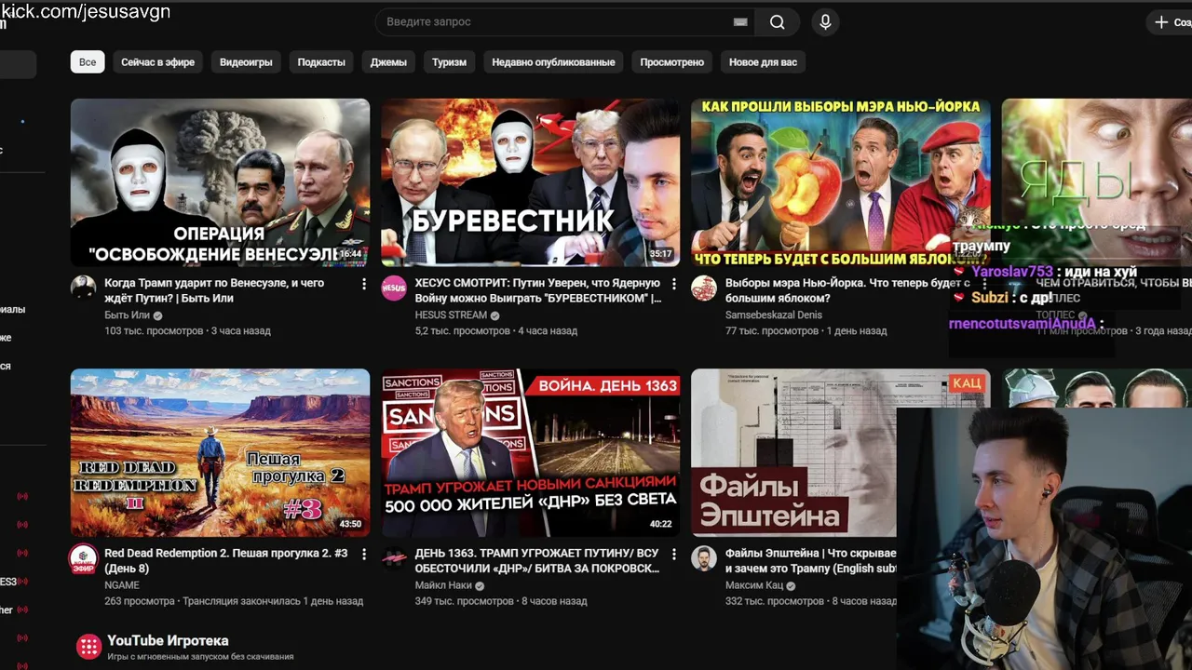Click the 35:17 duration badge
The width and height of the screenshot is (1192, 670).
click(x=660, y=254)
